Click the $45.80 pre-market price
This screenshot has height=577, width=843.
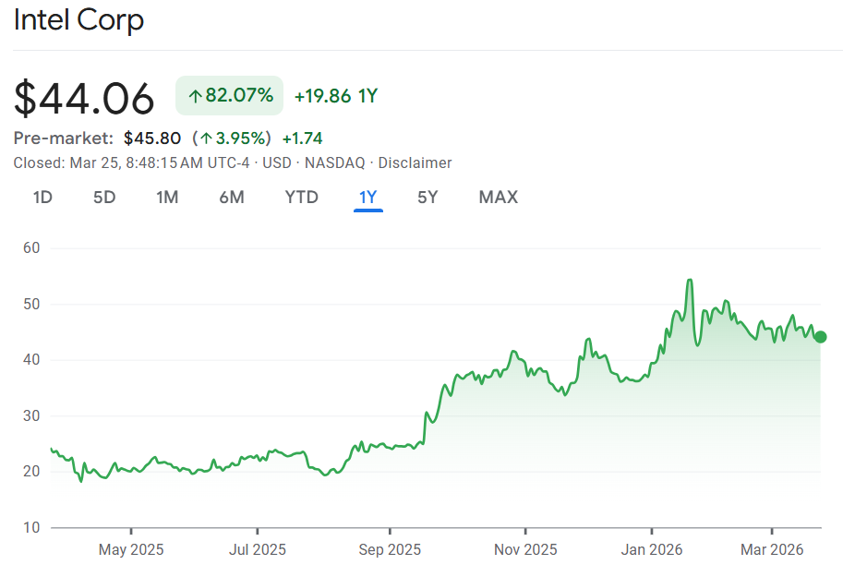151,138
